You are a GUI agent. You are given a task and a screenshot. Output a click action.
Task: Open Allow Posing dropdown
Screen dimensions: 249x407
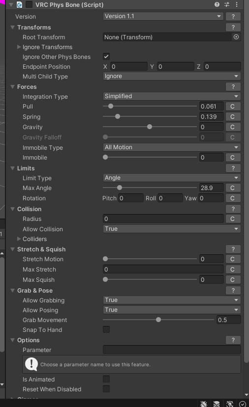coord(172,310)
